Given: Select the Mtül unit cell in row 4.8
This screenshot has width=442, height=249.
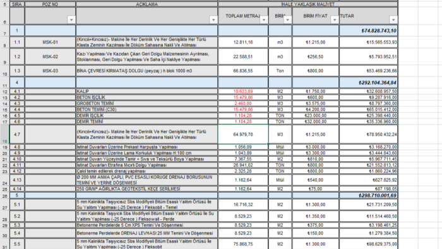Looking at the screenshot, I should point(280,147).
